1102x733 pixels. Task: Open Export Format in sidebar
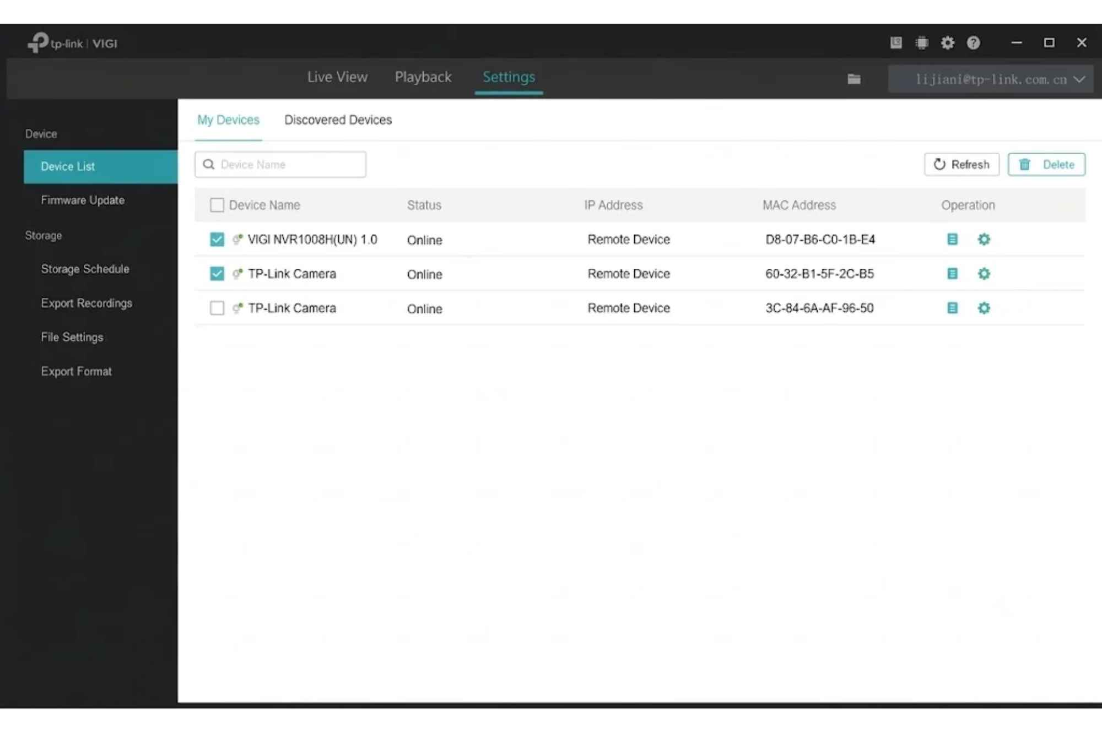pyautogui.click(x=76, y=371)
